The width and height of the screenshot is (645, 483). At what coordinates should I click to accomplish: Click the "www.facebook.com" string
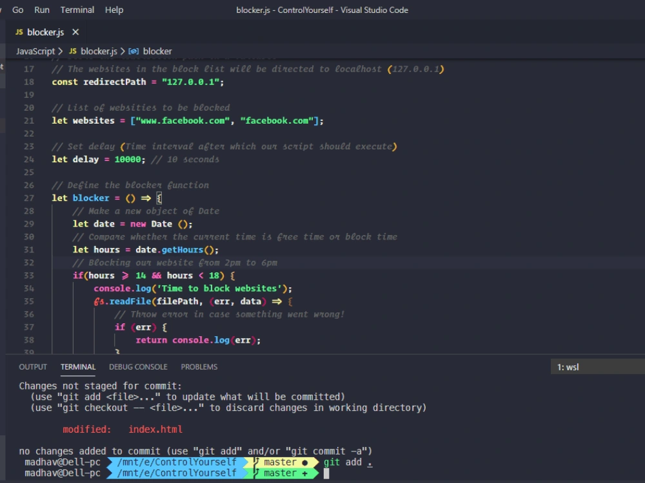tap(183, 121)
